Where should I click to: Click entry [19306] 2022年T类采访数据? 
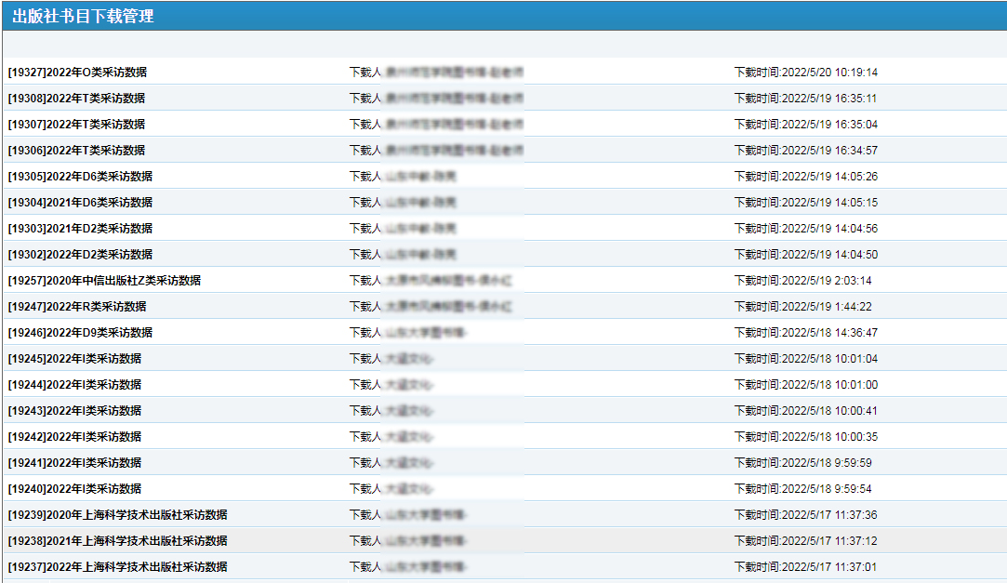click(76, 151)
